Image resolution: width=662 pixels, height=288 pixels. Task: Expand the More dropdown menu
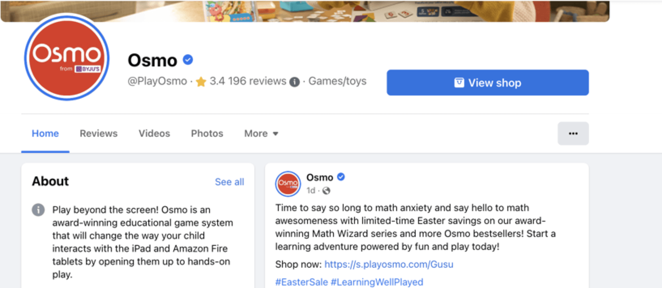(x=261, y=133)
